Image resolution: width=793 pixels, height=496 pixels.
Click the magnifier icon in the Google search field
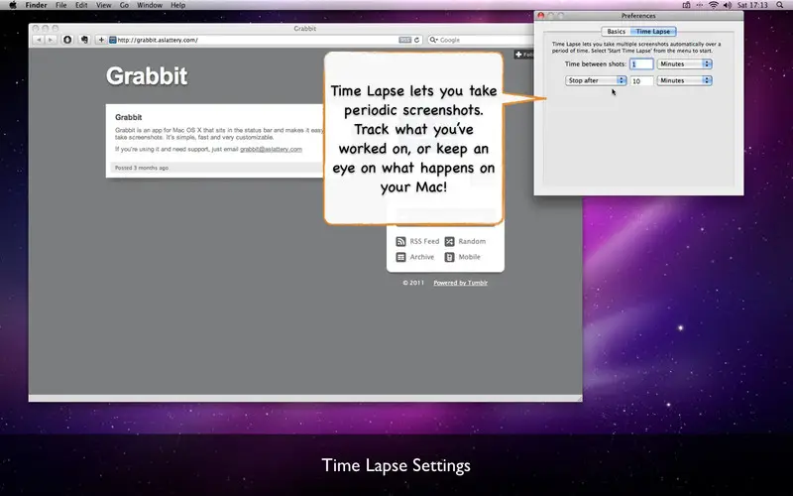point(433,40)
